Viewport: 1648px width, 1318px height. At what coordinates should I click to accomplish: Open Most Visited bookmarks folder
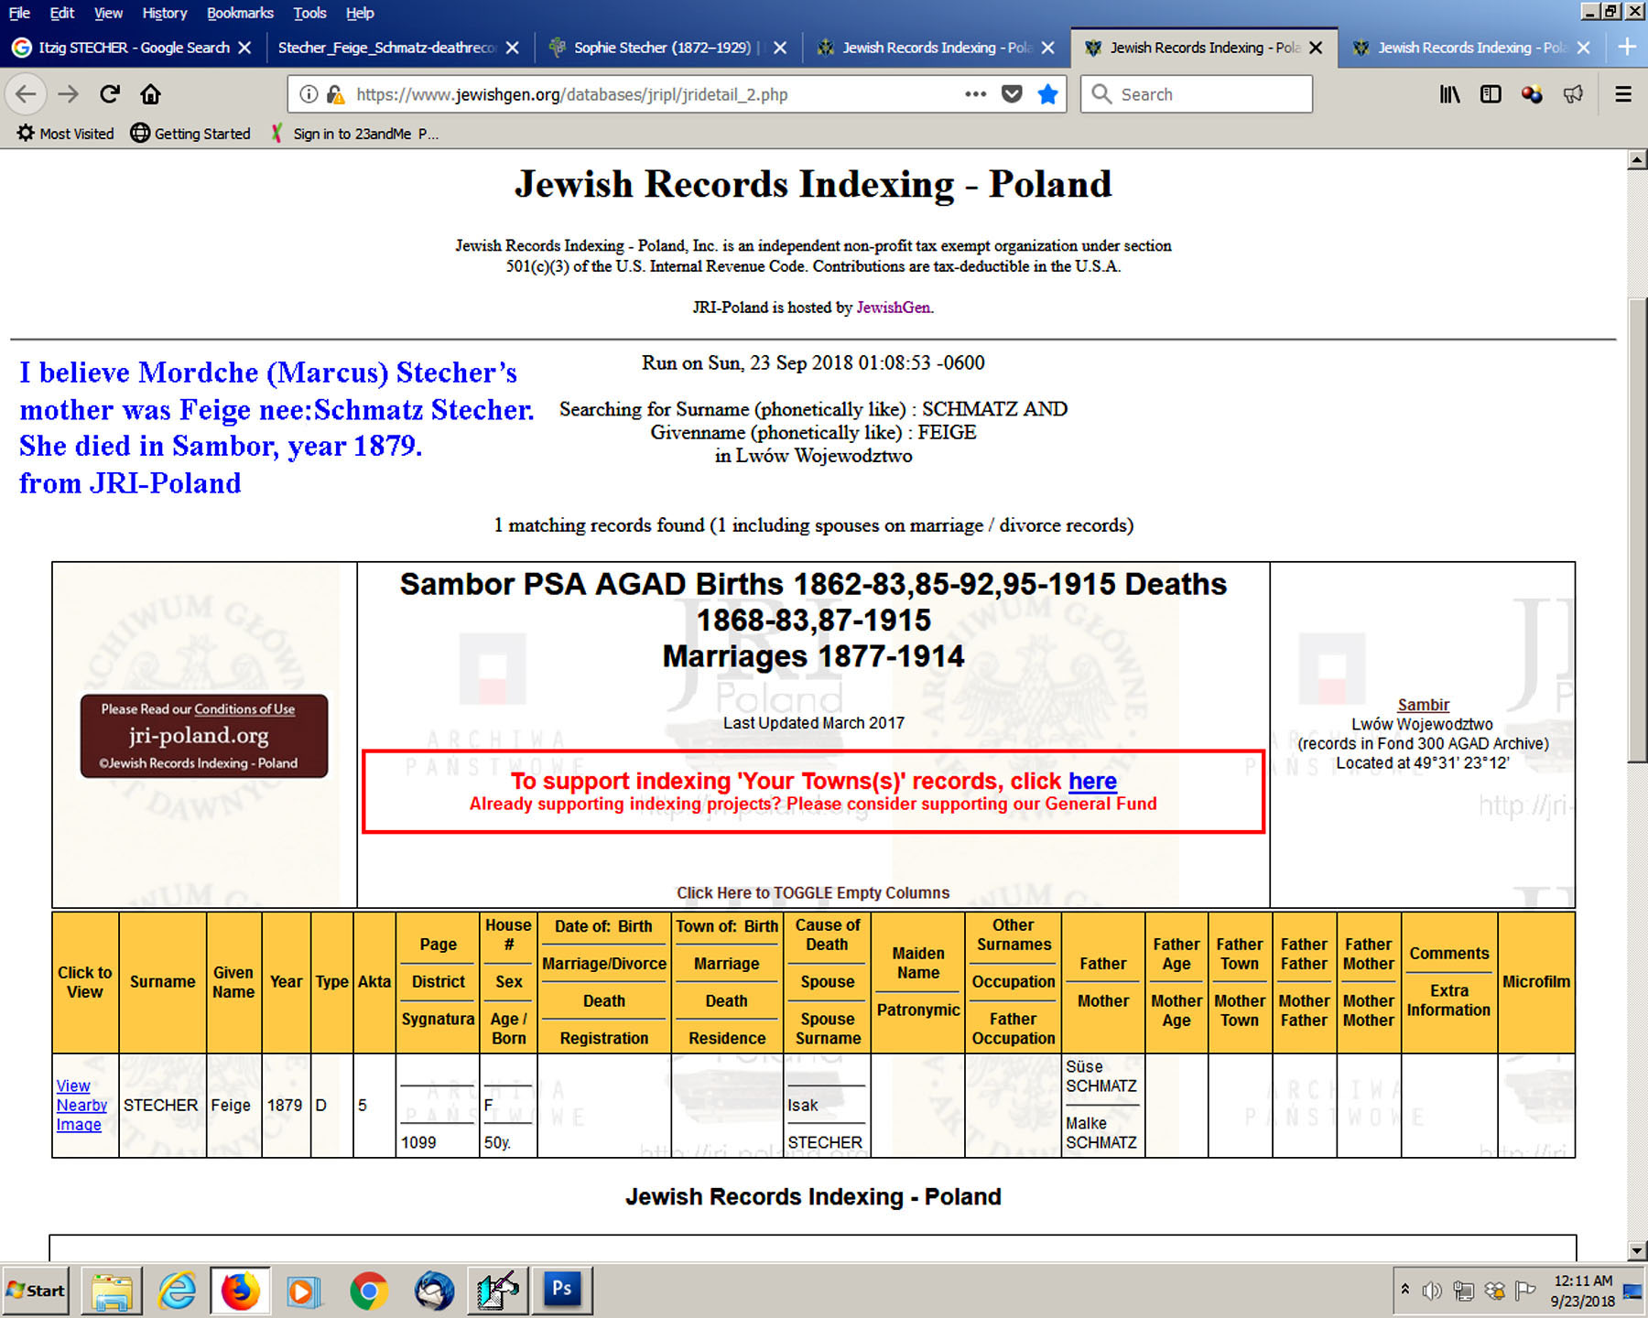click(66, 134)
